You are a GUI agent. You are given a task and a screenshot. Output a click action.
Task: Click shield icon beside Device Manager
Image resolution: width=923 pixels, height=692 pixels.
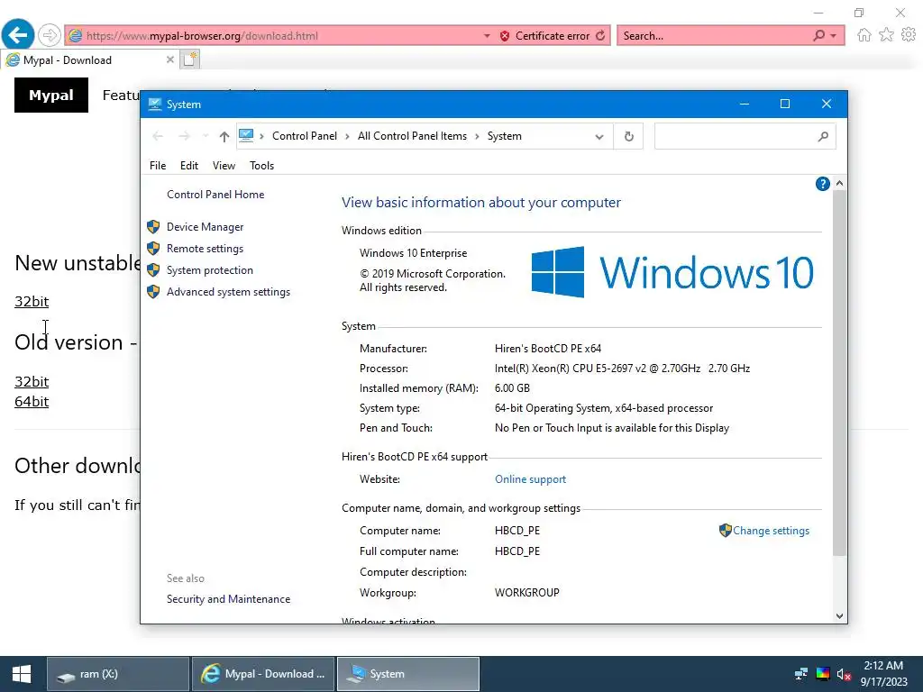[153, 226]
